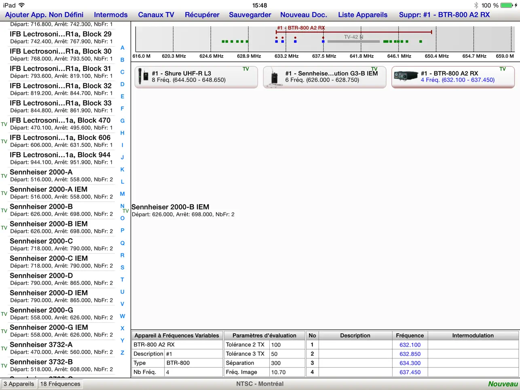
Task: Select IFB Lectrosonics R1a, Block 33
Action: [61, 106]
